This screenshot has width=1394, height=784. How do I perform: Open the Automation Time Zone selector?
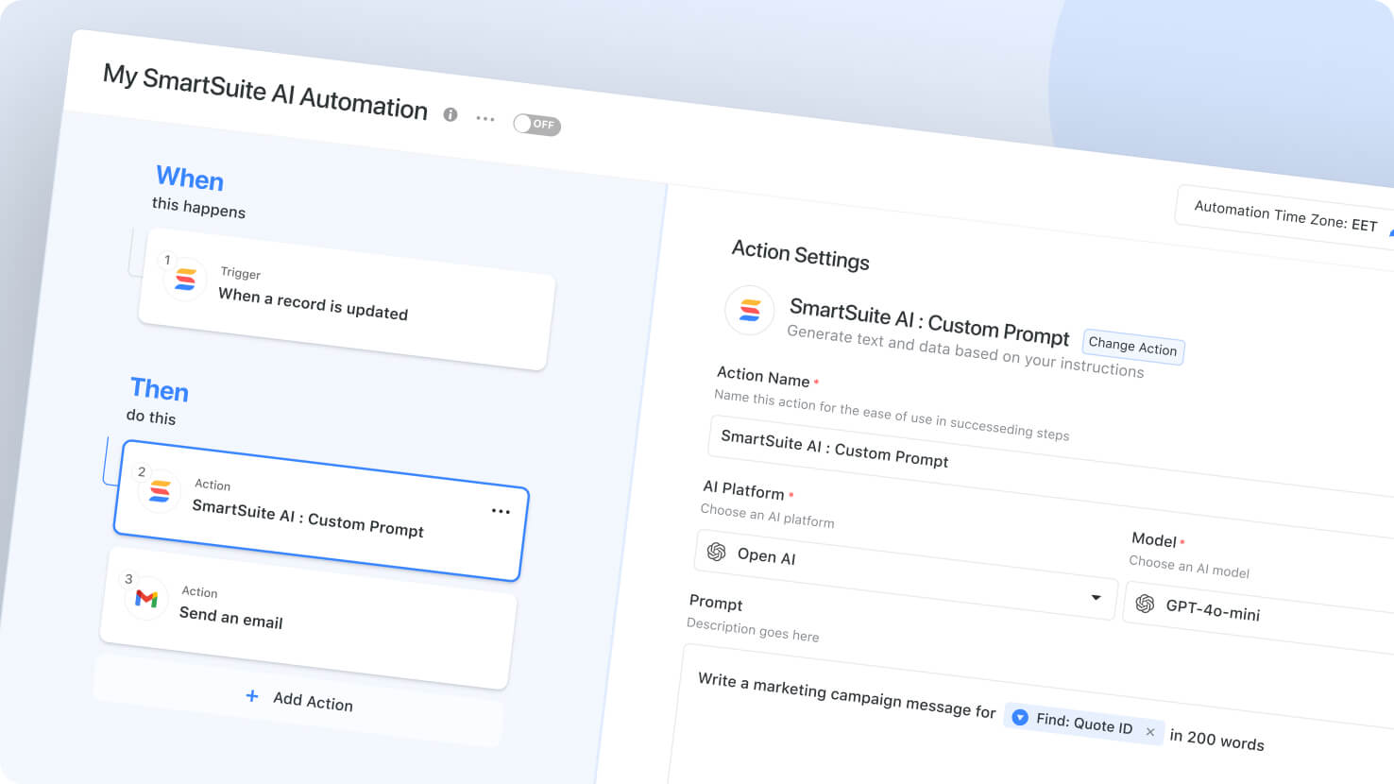click(1285, 215)
